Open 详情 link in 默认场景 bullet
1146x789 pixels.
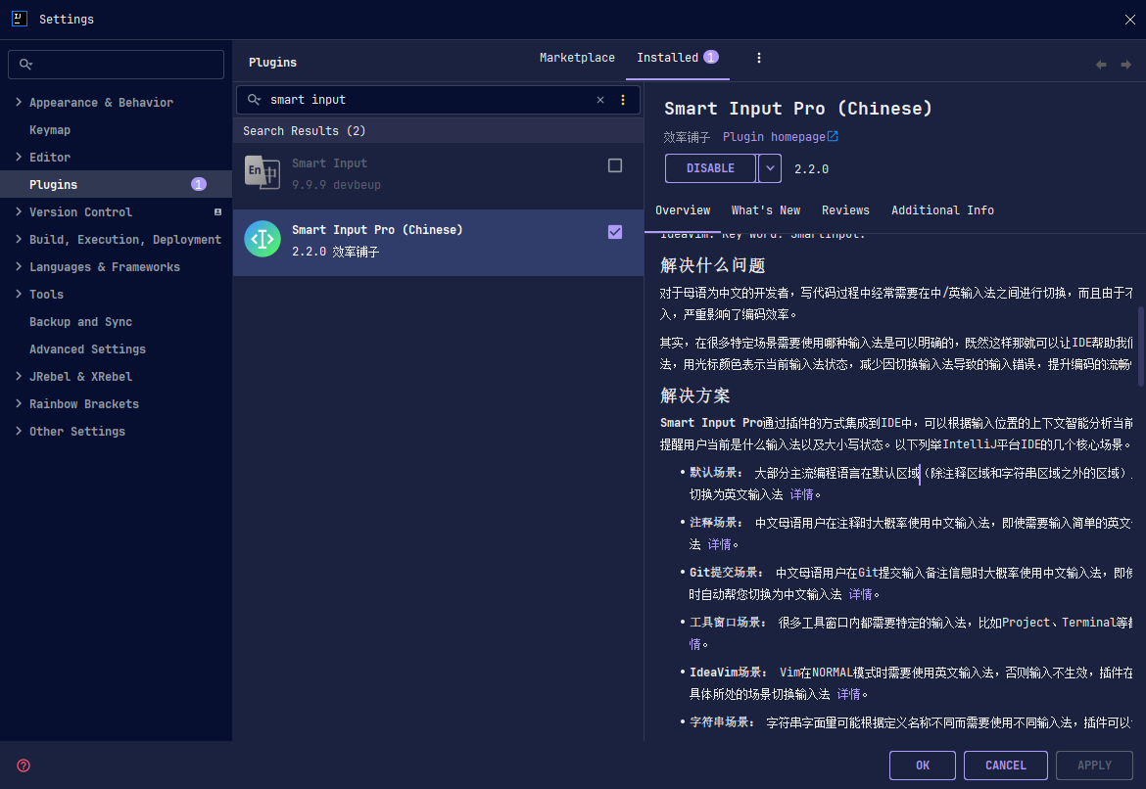coord(802,494)
